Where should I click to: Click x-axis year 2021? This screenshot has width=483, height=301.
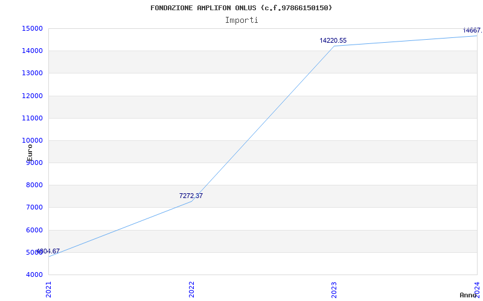[x=49, y=290]
